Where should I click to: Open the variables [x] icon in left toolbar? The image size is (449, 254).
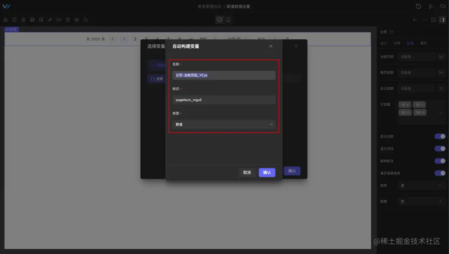[59, 19]
